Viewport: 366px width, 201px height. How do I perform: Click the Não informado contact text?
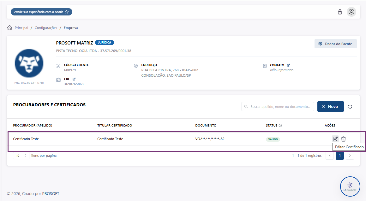(281, 70)
